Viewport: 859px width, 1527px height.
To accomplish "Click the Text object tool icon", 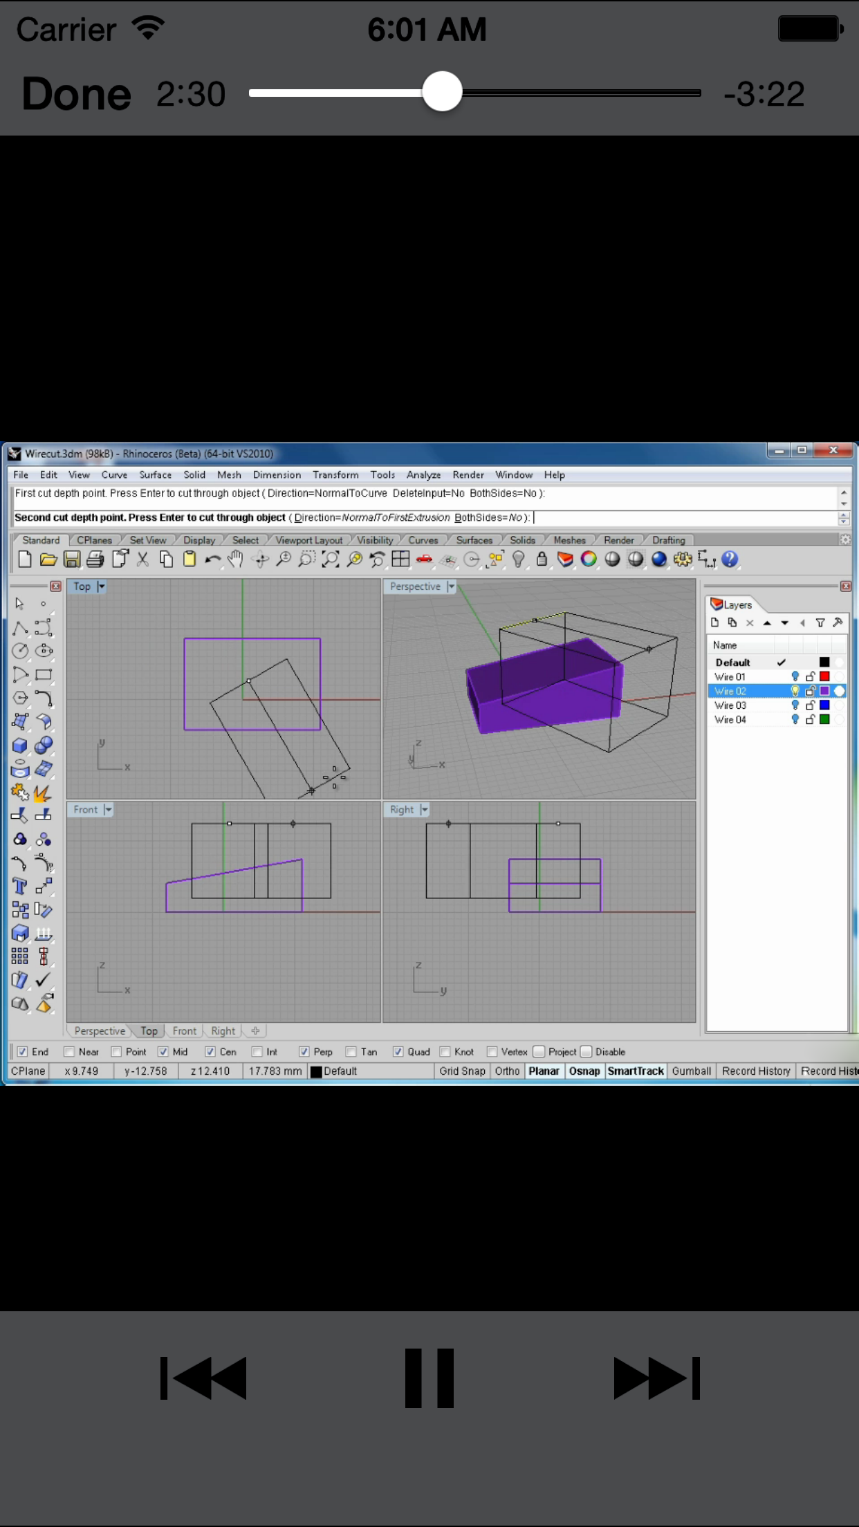I will coord(19,887).
